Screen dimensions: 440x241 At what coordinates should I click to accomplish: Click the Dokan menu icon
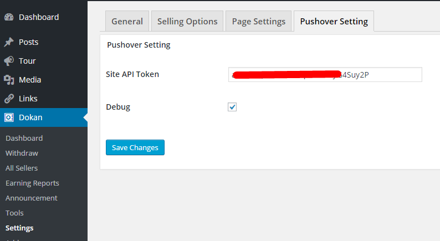(9, 117)
